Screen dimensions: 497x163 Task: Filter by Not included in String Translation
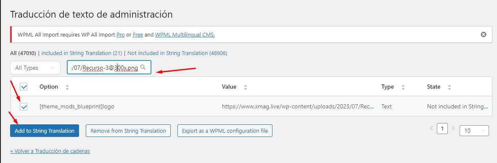tap(177, 53)
